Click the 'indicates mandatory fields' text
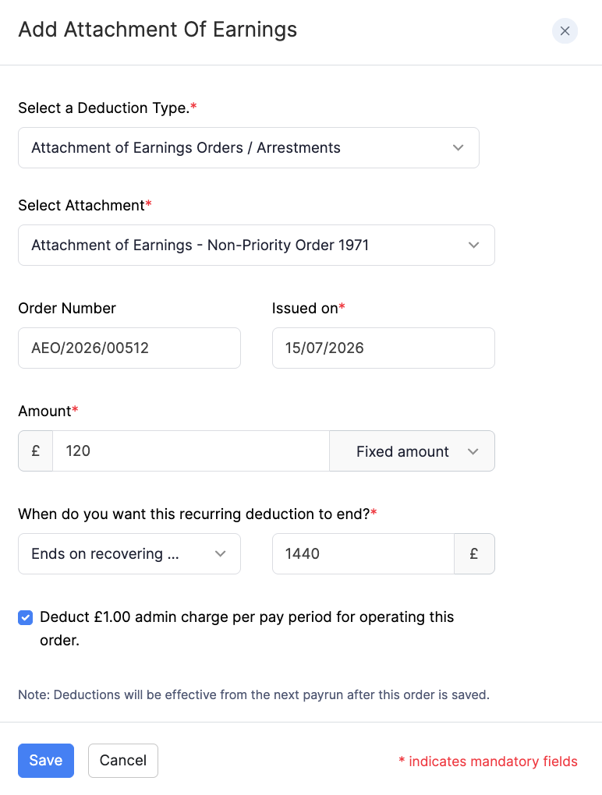Viewport: 602px width, 795px height. click(488, 761)
